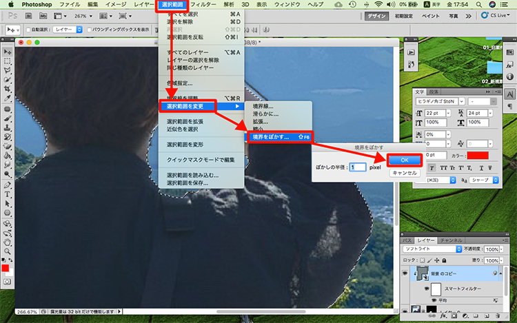Open the 267% zoom level dropdown
517x323 pixels.
coord(91,16)
